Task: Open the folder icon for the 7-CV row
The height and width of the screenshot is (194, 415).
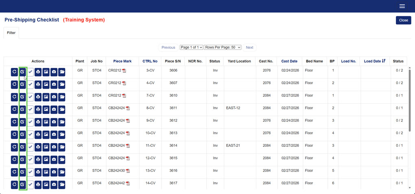Action: coord(62,97)
